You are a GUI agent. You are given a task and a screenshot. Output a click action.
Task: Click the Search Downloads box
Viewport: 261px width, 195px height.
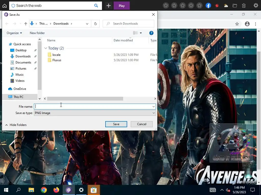click(x=128, y=24)
